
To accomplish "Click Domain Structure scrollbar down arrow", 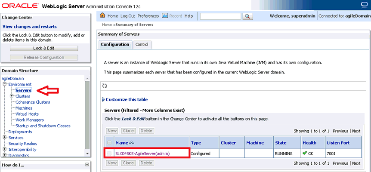I will (87, 154).
